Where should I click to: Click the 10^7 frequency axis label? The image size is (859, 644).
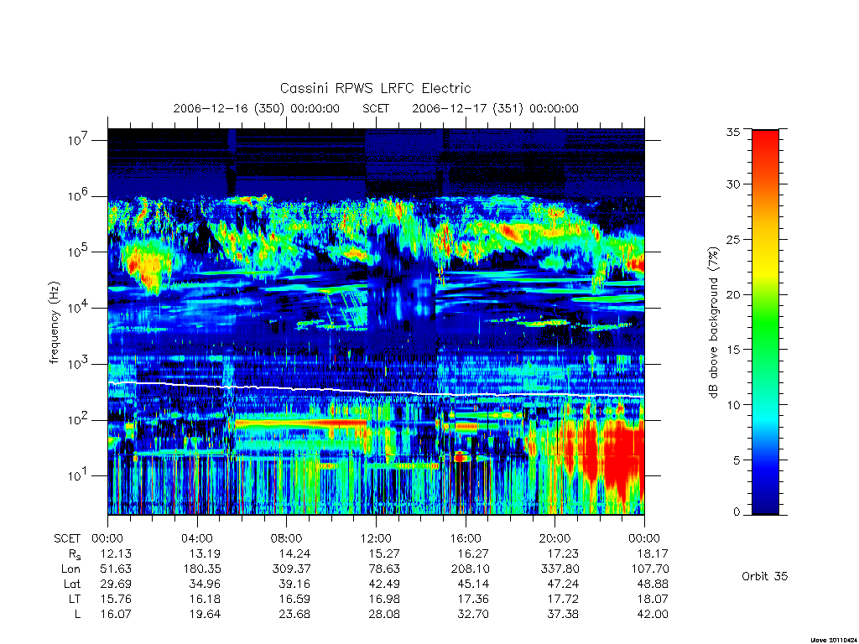[x=79, y=140]
